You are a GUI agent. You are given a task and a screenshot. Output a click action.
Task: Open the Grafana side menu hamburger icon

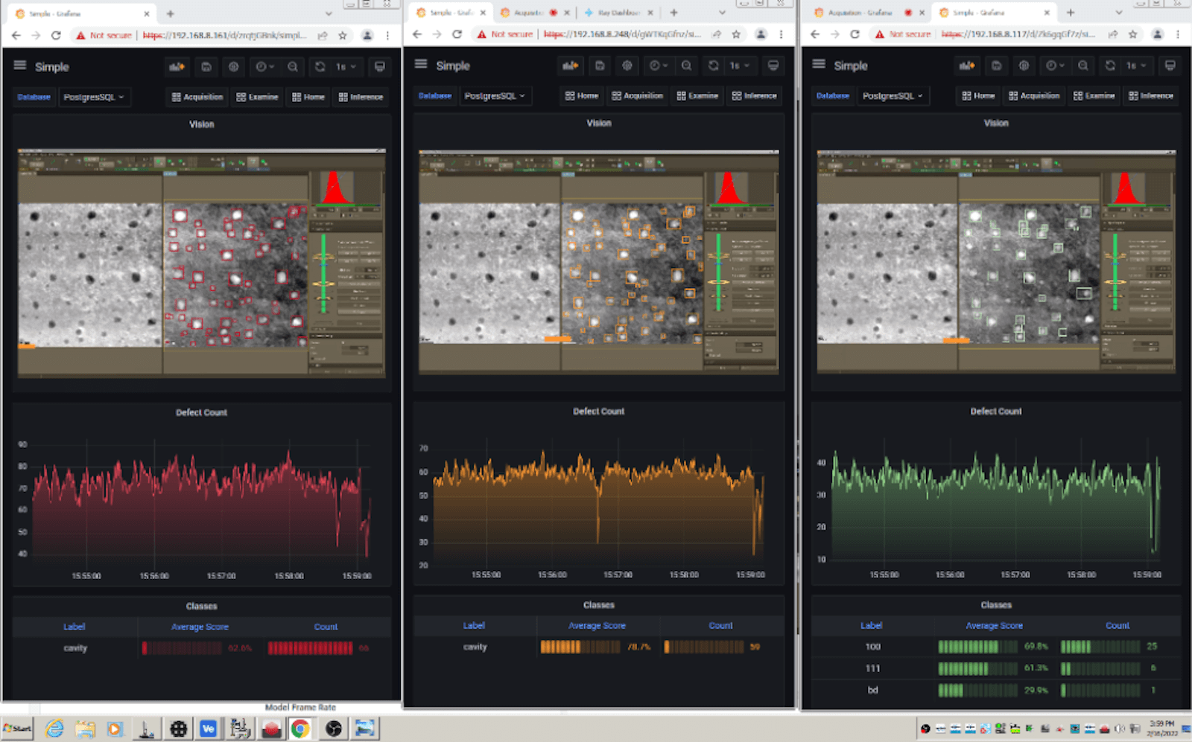tap(19, 65)
